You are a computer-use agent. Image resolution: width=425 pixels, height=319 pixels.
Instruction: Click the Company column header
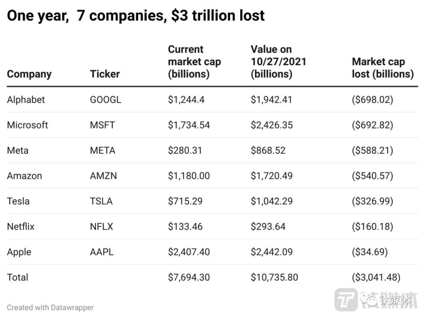pos(29,74)
